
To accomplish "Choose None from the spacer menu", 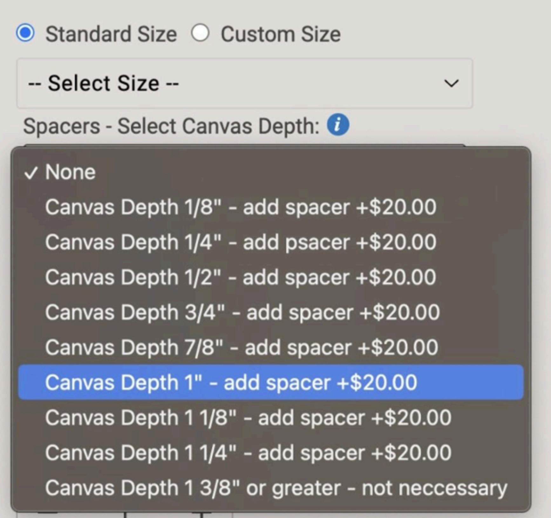I will [70, 172].
